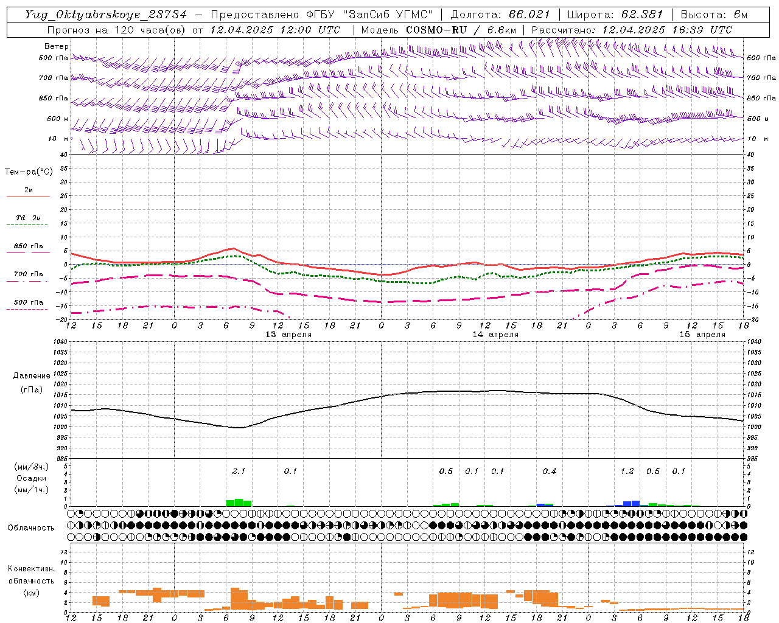The image size is (779, 623).
Task: Click the Облачность cloudiness label
Action: pos(31,527)
